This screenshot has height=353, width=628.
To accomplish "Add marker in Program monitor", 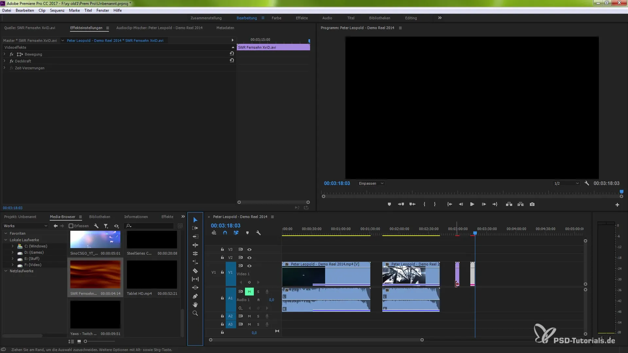I will (389, 204).
